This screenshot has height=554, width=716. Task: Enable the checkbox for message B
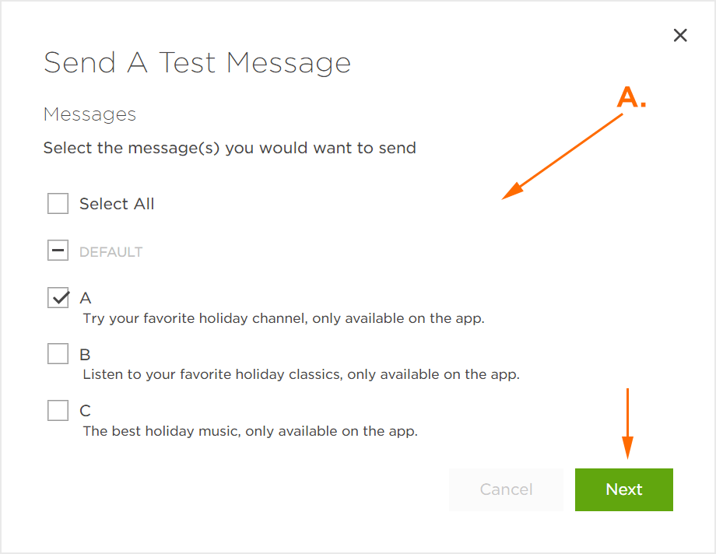(58, 353)
